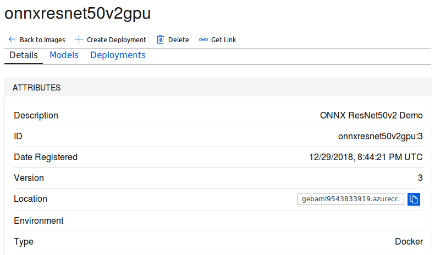The image size is (435, 255).
Task: Open the Models tab
Action: click(x=64, y=55)
